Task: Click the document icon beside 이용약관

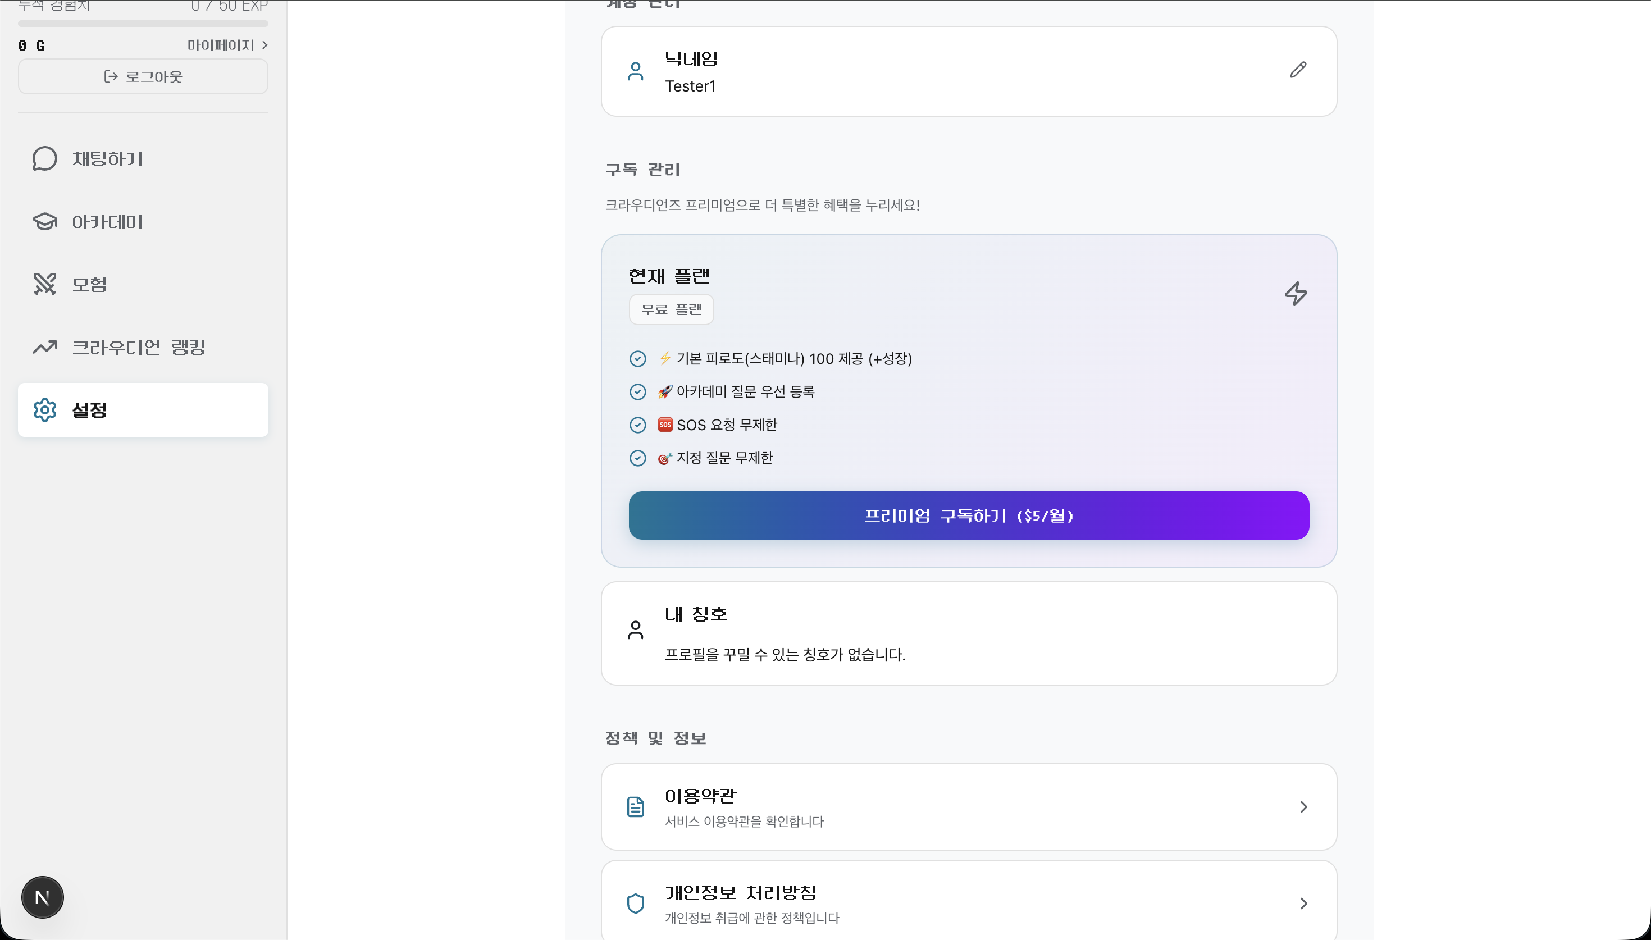Action: click(x=635, y=806)
